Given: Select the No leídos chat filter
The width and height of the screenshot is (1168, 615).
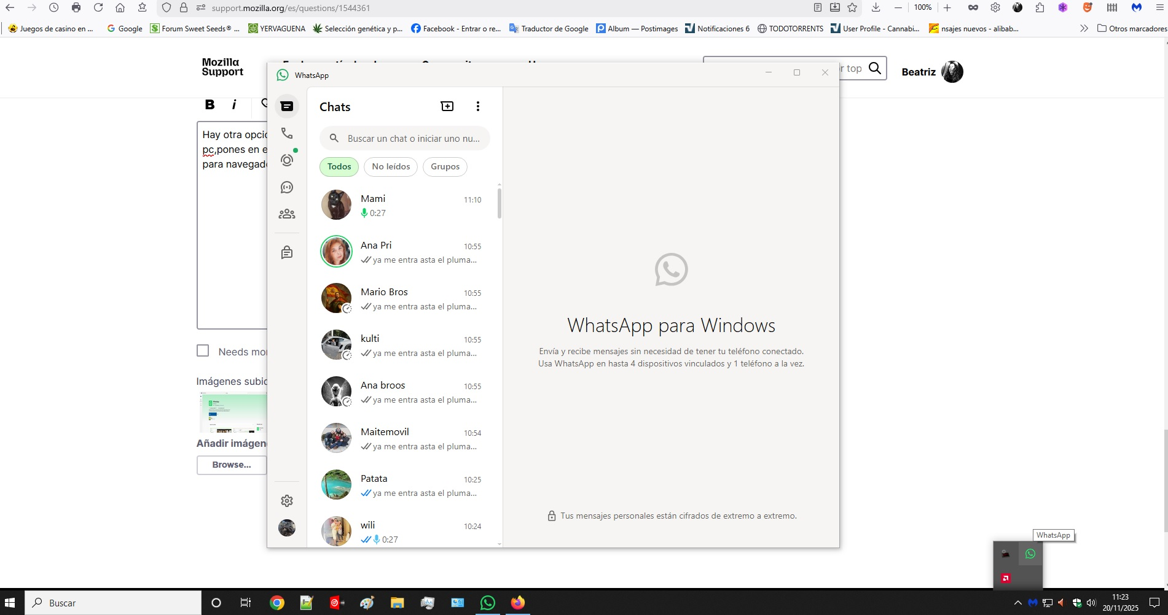Looking at the screenshot, I should pyautogui.click(x=391, y=166).
